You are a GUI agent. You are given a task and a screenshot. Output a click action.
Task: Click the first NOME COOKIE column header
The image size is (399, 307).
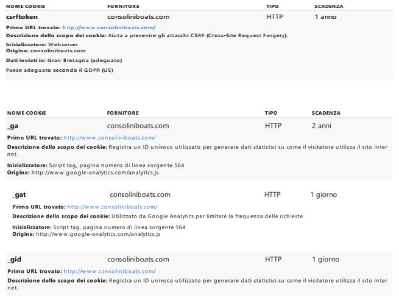tap(26, 6)
